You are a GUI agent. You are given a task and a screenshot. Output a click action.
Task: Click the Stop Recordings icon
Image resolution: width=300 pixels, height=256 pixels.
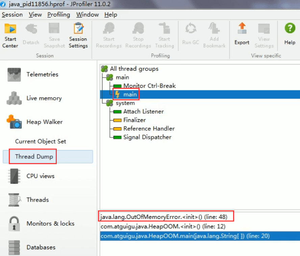pyautogui.click(x=138, y=28)
